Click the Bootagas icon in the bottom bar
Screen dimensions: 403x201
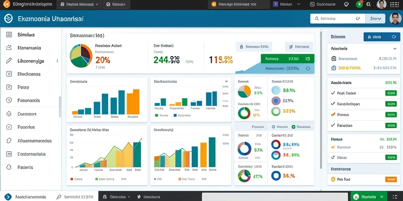click(139, 197)
